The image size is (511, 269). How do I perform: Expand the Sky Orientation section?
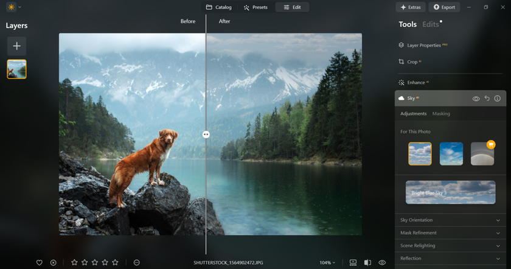tap(449, 220)
